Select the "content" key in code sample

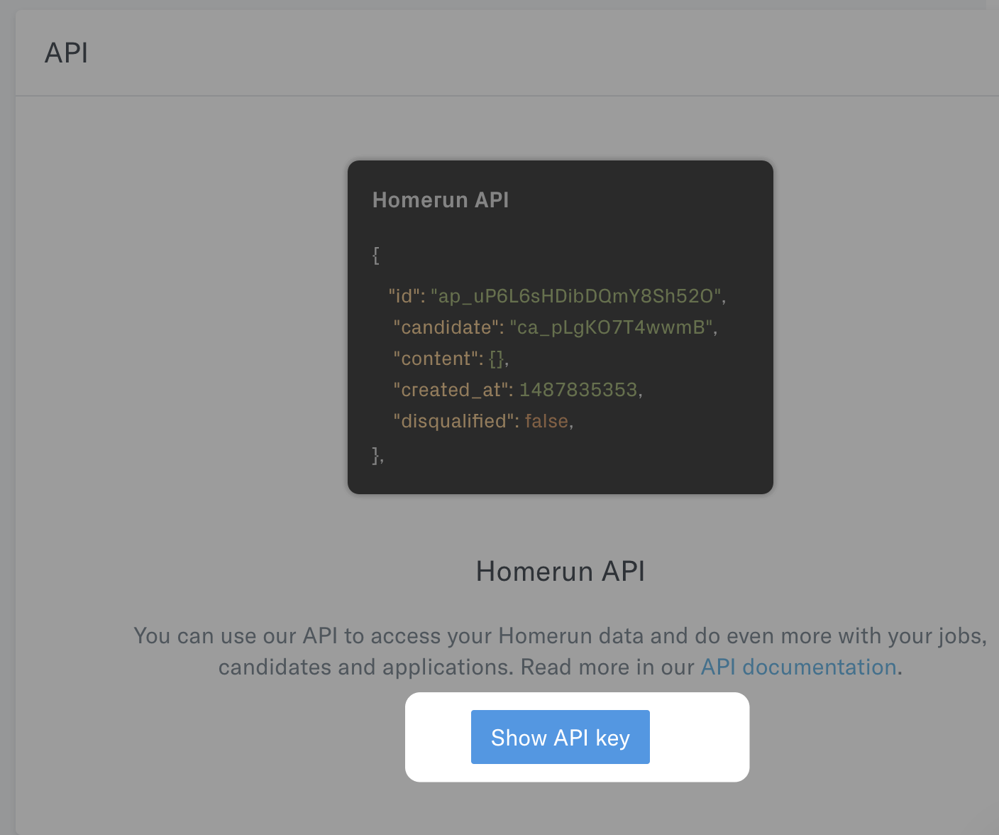tap(437, 359)
